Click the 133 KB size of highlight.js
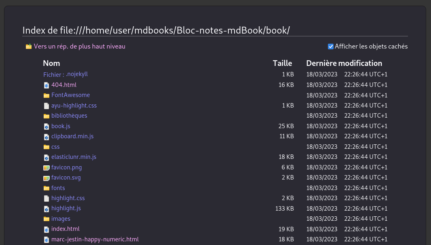The image size is (431, 245). click(285, 209)
